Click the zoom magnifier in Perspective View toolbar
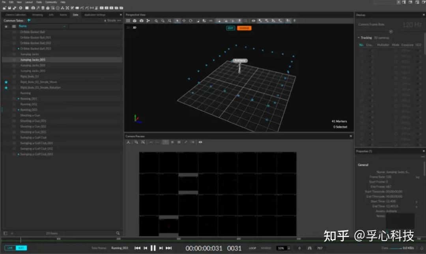The width and height of the screenshot is (426, 254). click(x=156, y=21)
